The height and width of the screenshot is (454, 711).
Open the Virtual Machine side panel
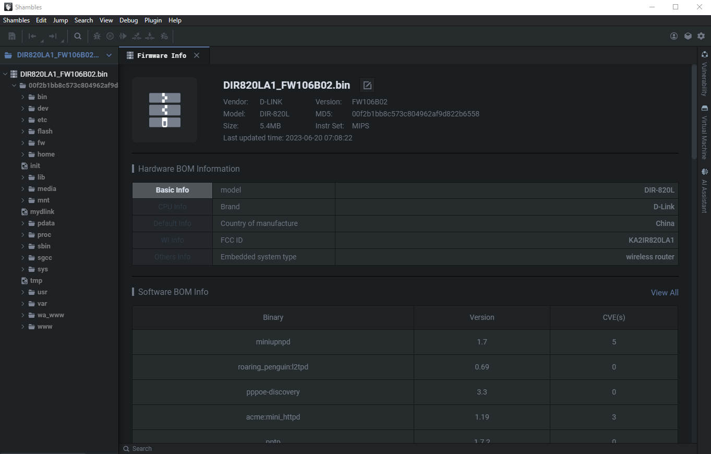(x=704, y=133)
